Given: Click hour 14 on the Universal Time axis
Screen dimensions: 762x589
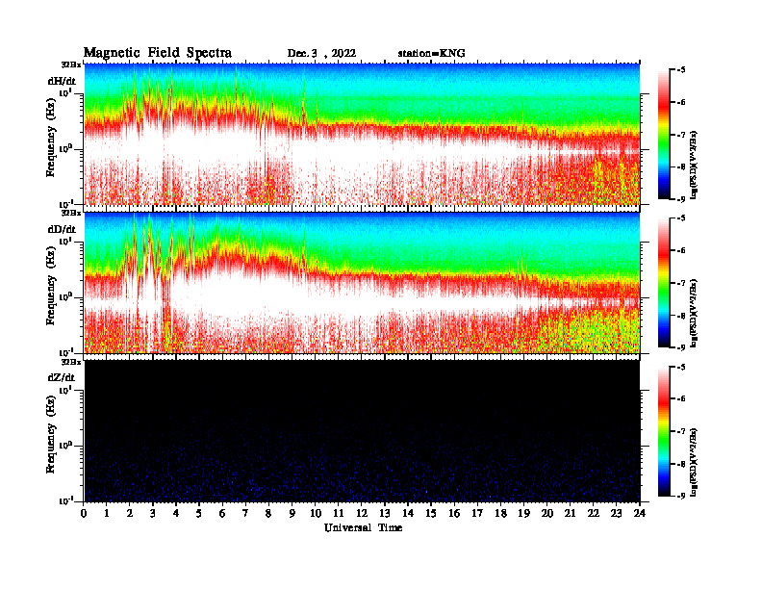Looking at the screenshot, I should point(408,514).
